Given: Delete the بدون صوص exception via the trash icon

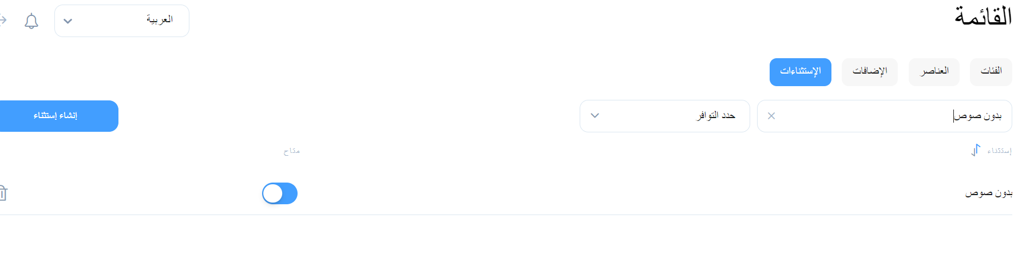Looking at the screenshot, I should (x=3, y=193).
